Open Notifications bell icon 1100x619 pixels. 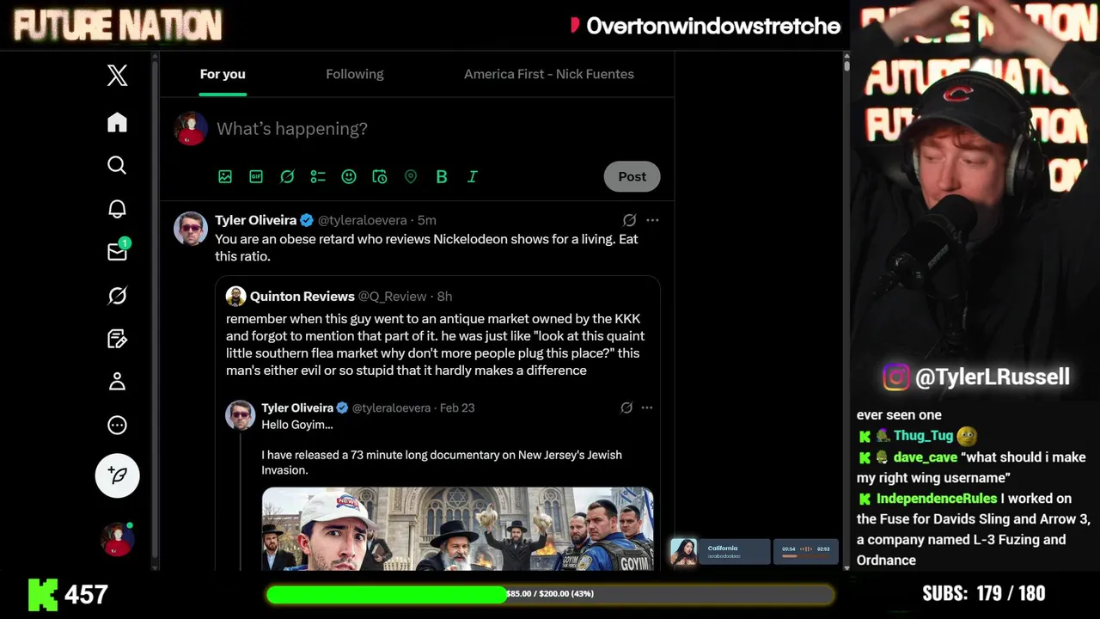118,209
